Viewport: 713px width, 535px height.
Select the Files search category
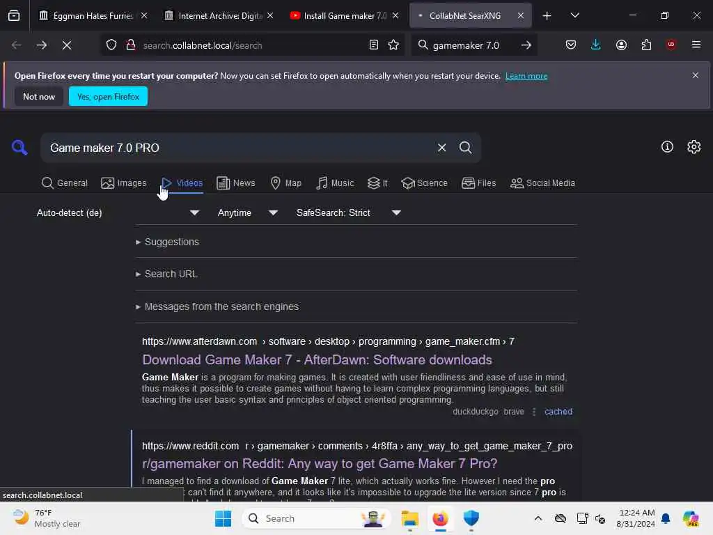point(479,183)
